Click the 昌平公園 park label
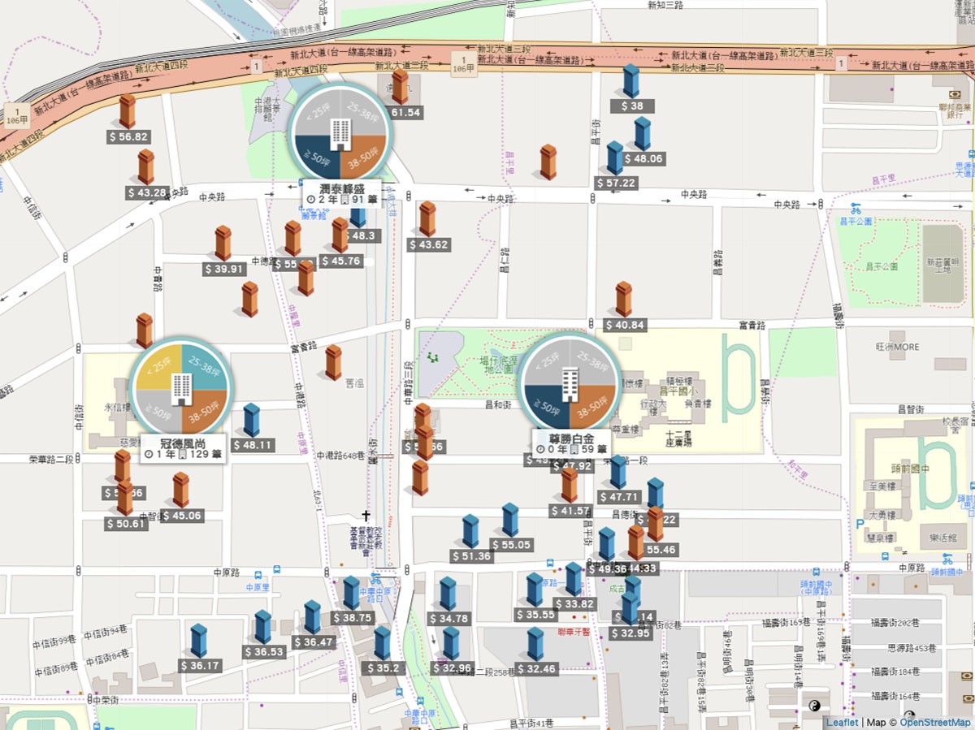 881,266
